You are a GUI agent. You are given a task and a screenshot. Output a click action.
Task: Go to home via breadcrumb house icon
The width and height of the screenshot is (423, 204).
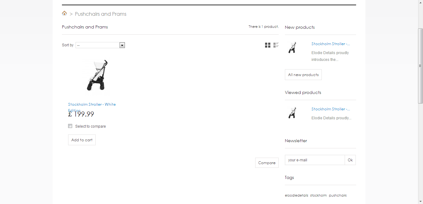click(x=64, y=13)
